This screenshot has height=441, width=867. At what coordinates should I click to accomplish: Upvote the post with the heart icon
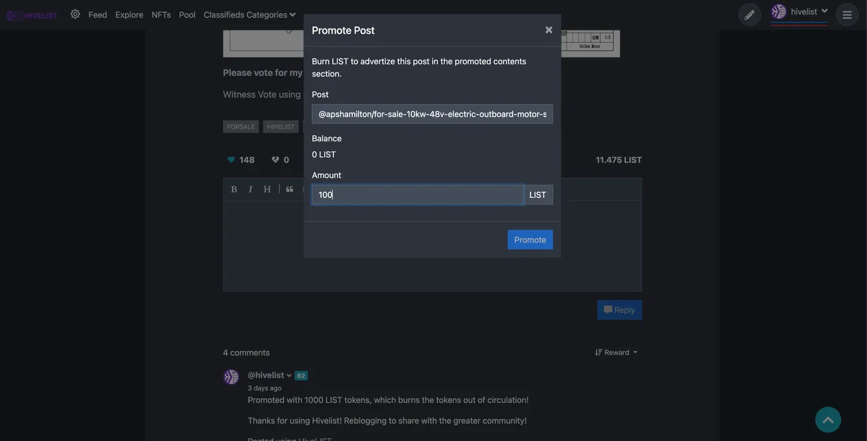click(231, 160)
